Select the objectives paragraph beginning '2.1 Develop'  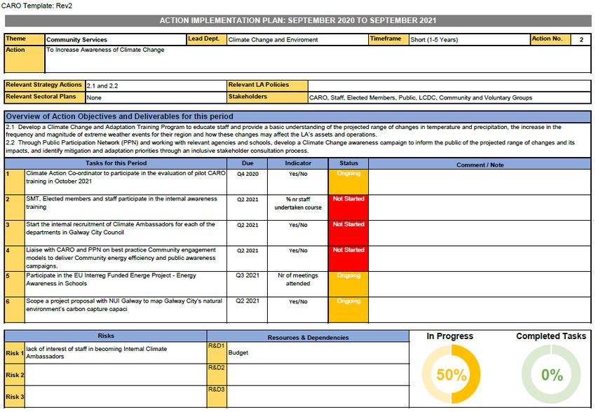(298, 139)
